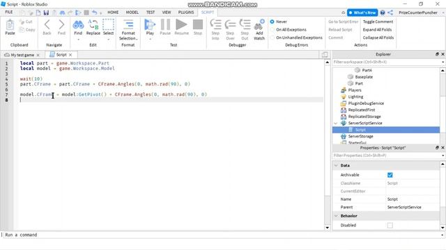Start the Play test button
Viewport: 446px width, 250px height.
coord(150,25)
